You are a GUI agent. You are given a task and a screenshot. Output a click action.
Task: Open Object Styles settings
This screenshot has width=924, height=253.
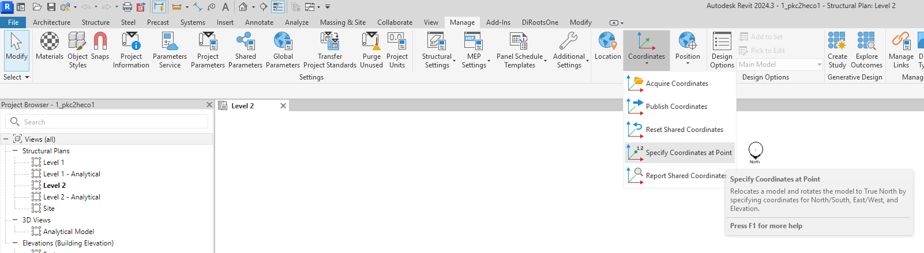(x=77, y=50)
